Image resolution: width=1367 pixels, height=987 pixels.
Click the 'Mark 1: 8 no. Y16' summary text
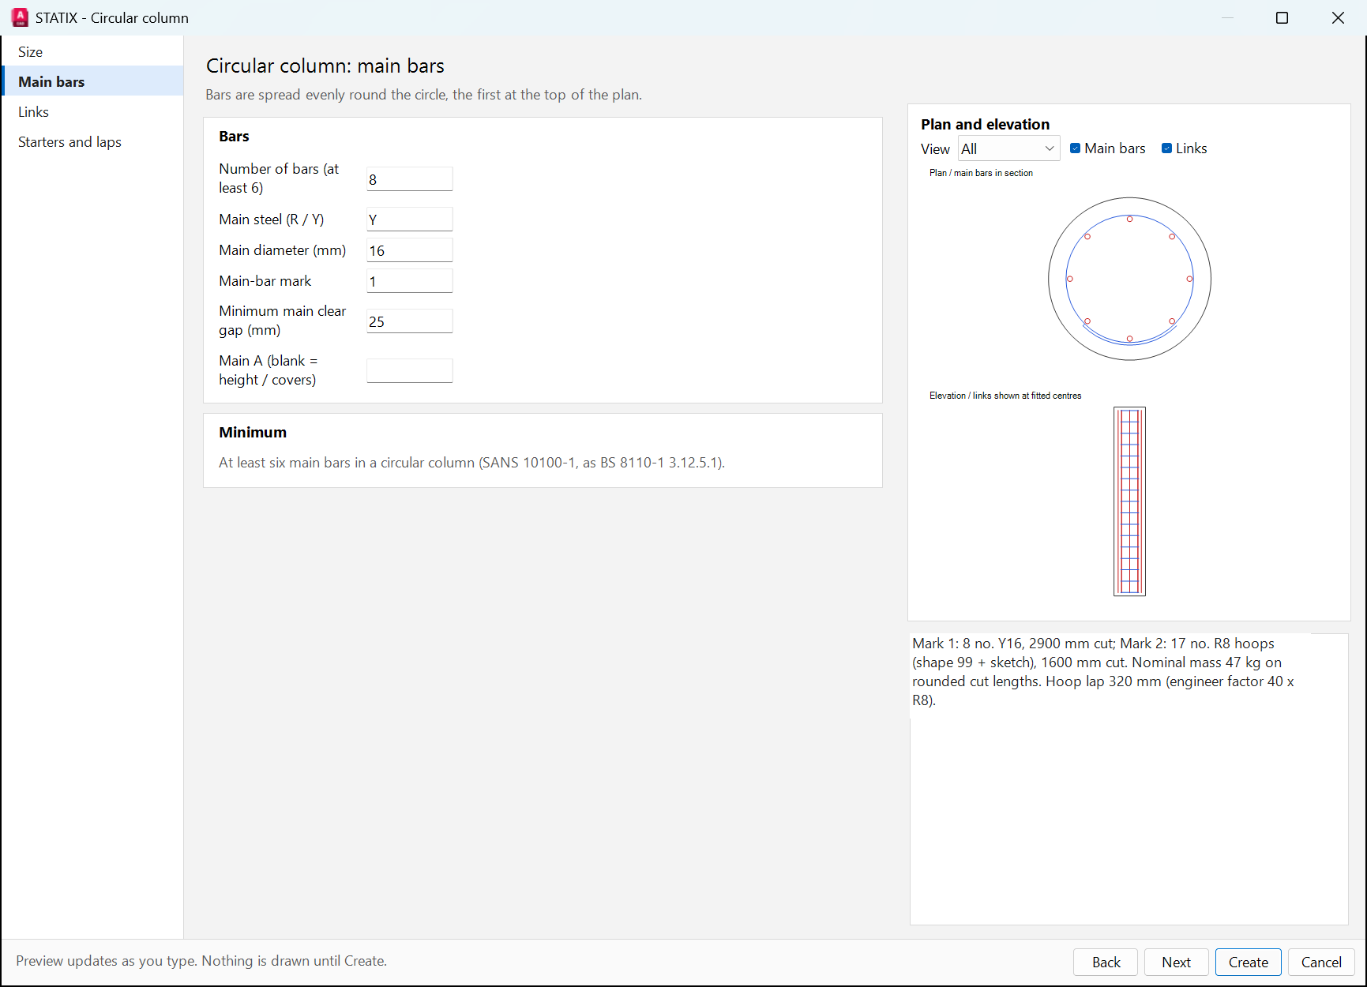1104,672
